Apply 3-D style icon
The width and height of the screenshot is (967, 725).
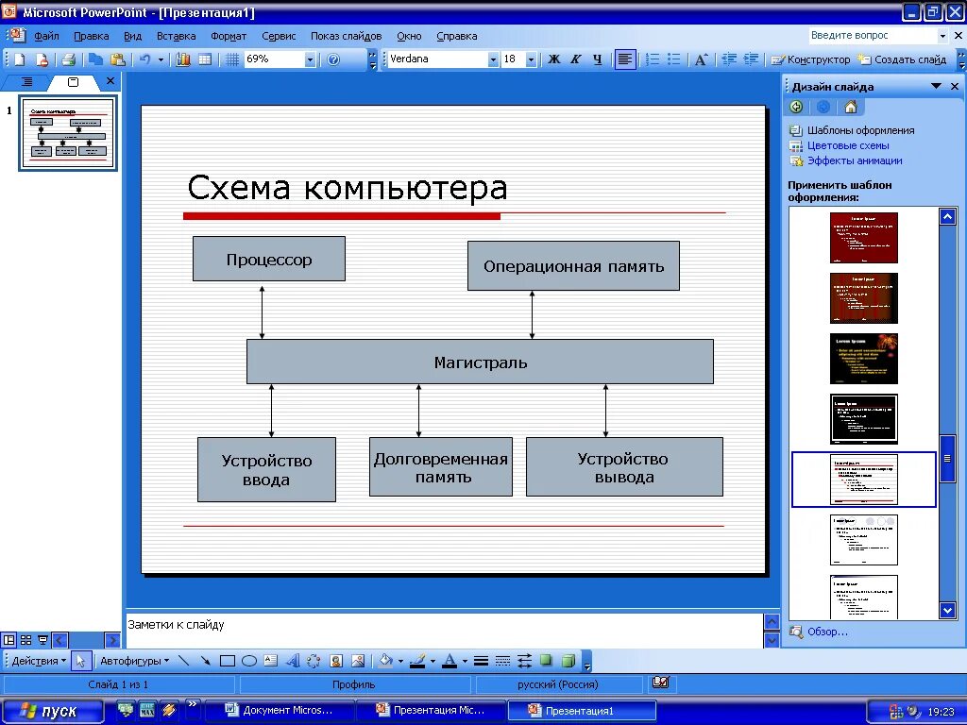pos(568,661)
